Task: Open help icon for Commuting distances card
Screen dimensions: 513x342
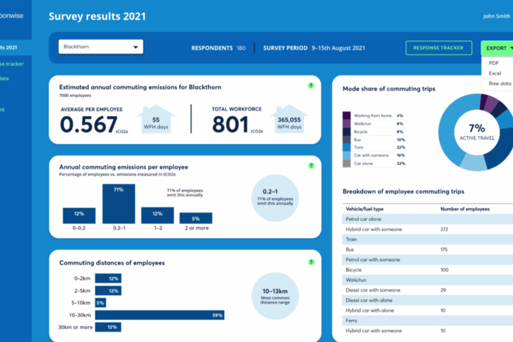Action: [311, 262]
